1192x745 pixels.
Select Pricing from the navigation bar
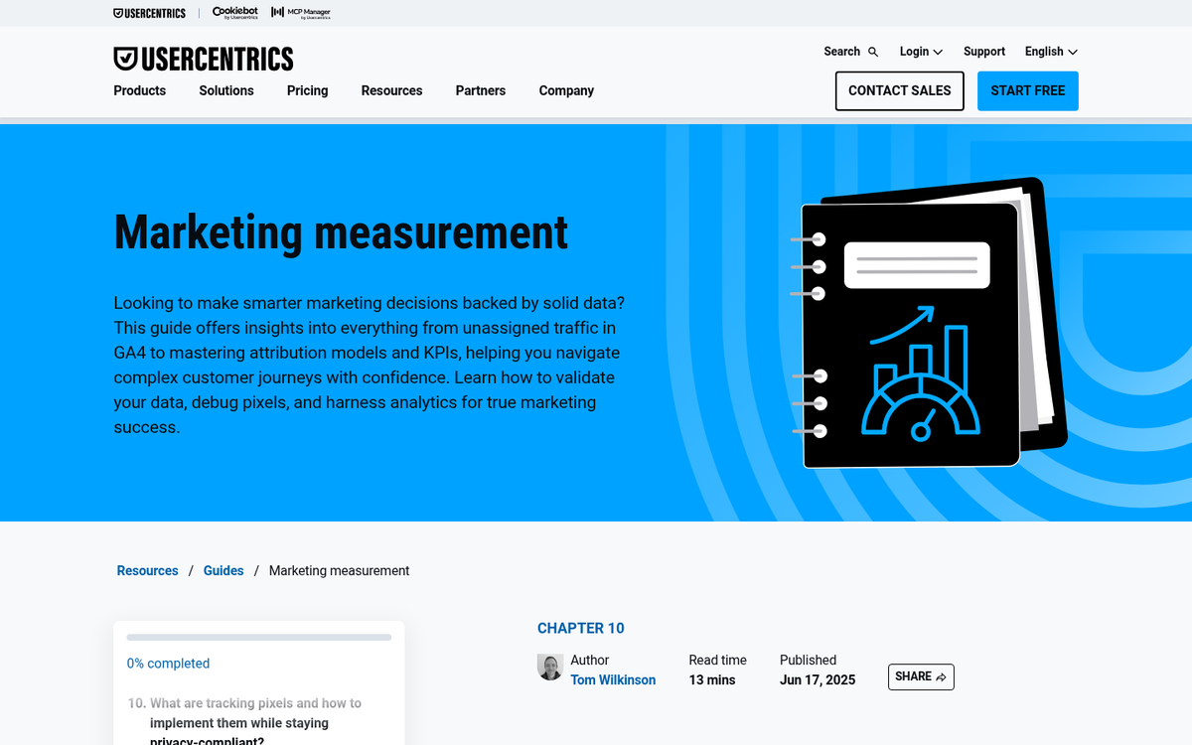(x=307, y=90)
